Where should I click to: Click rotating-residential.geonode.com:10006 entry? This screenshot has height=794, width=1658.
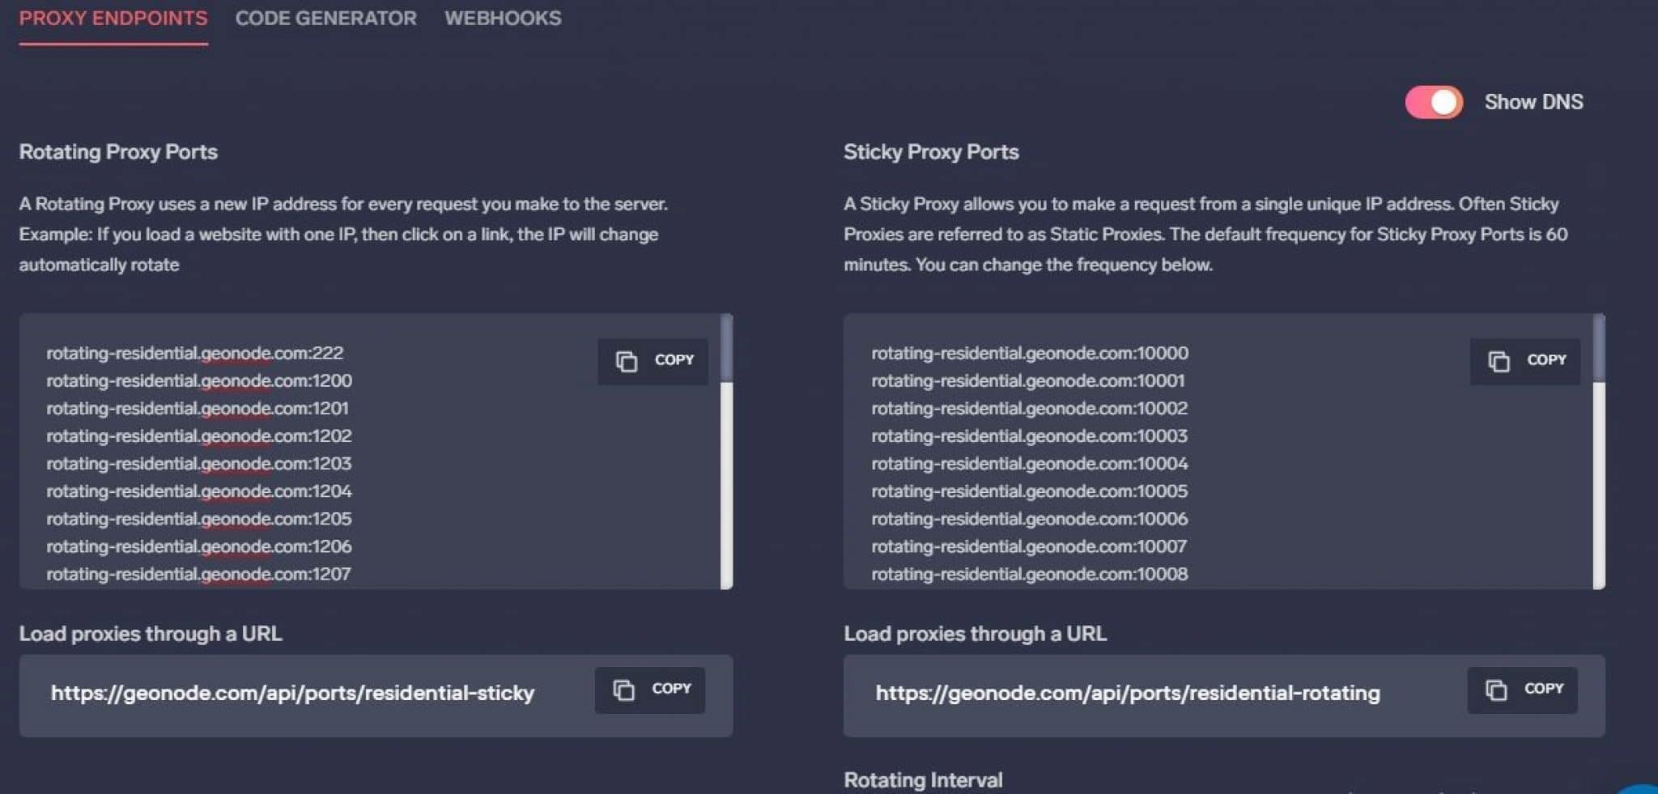[1030, 518]
